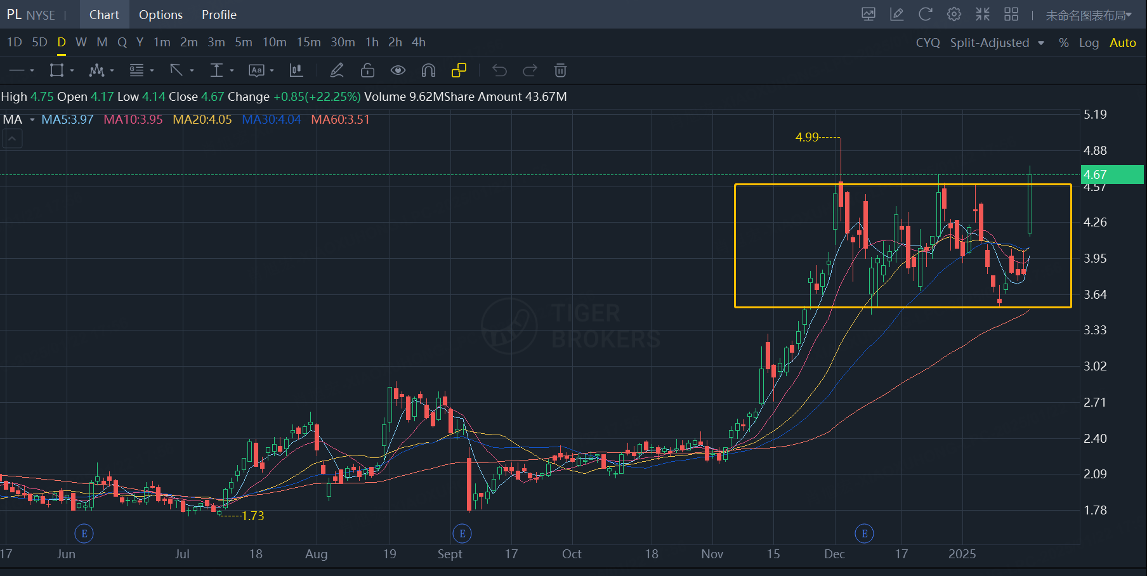Screen dimensions: 1147x576
Task: Toggle Auto scale mode
Action: [1123, 43]
